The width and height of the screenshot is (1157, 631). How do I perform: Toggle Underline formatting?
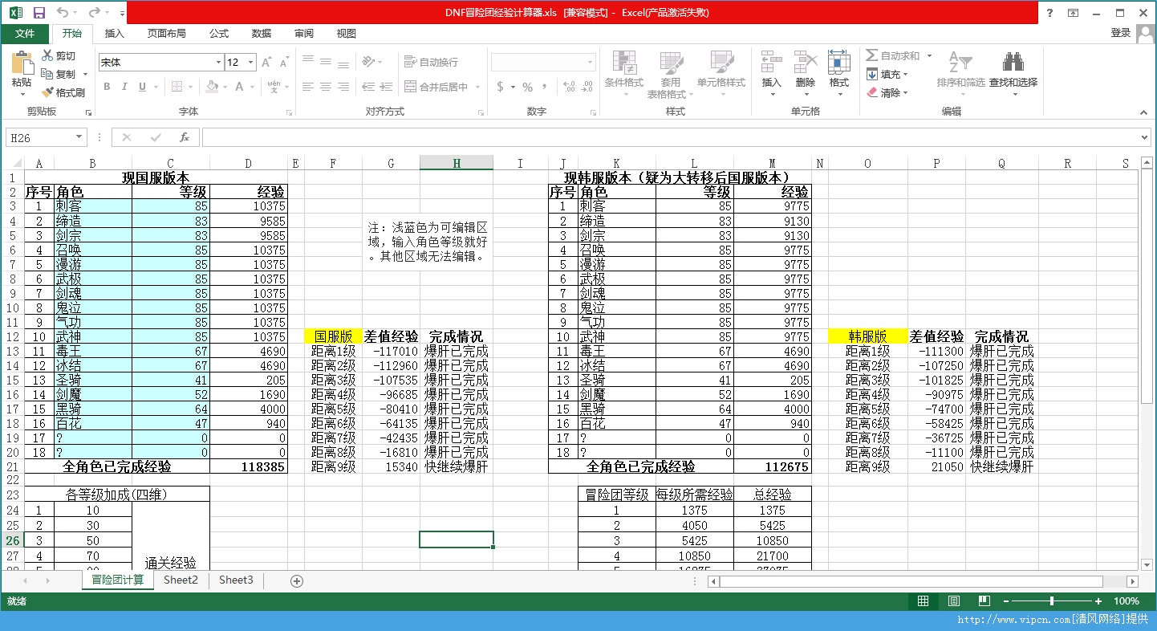coord(143,87)
